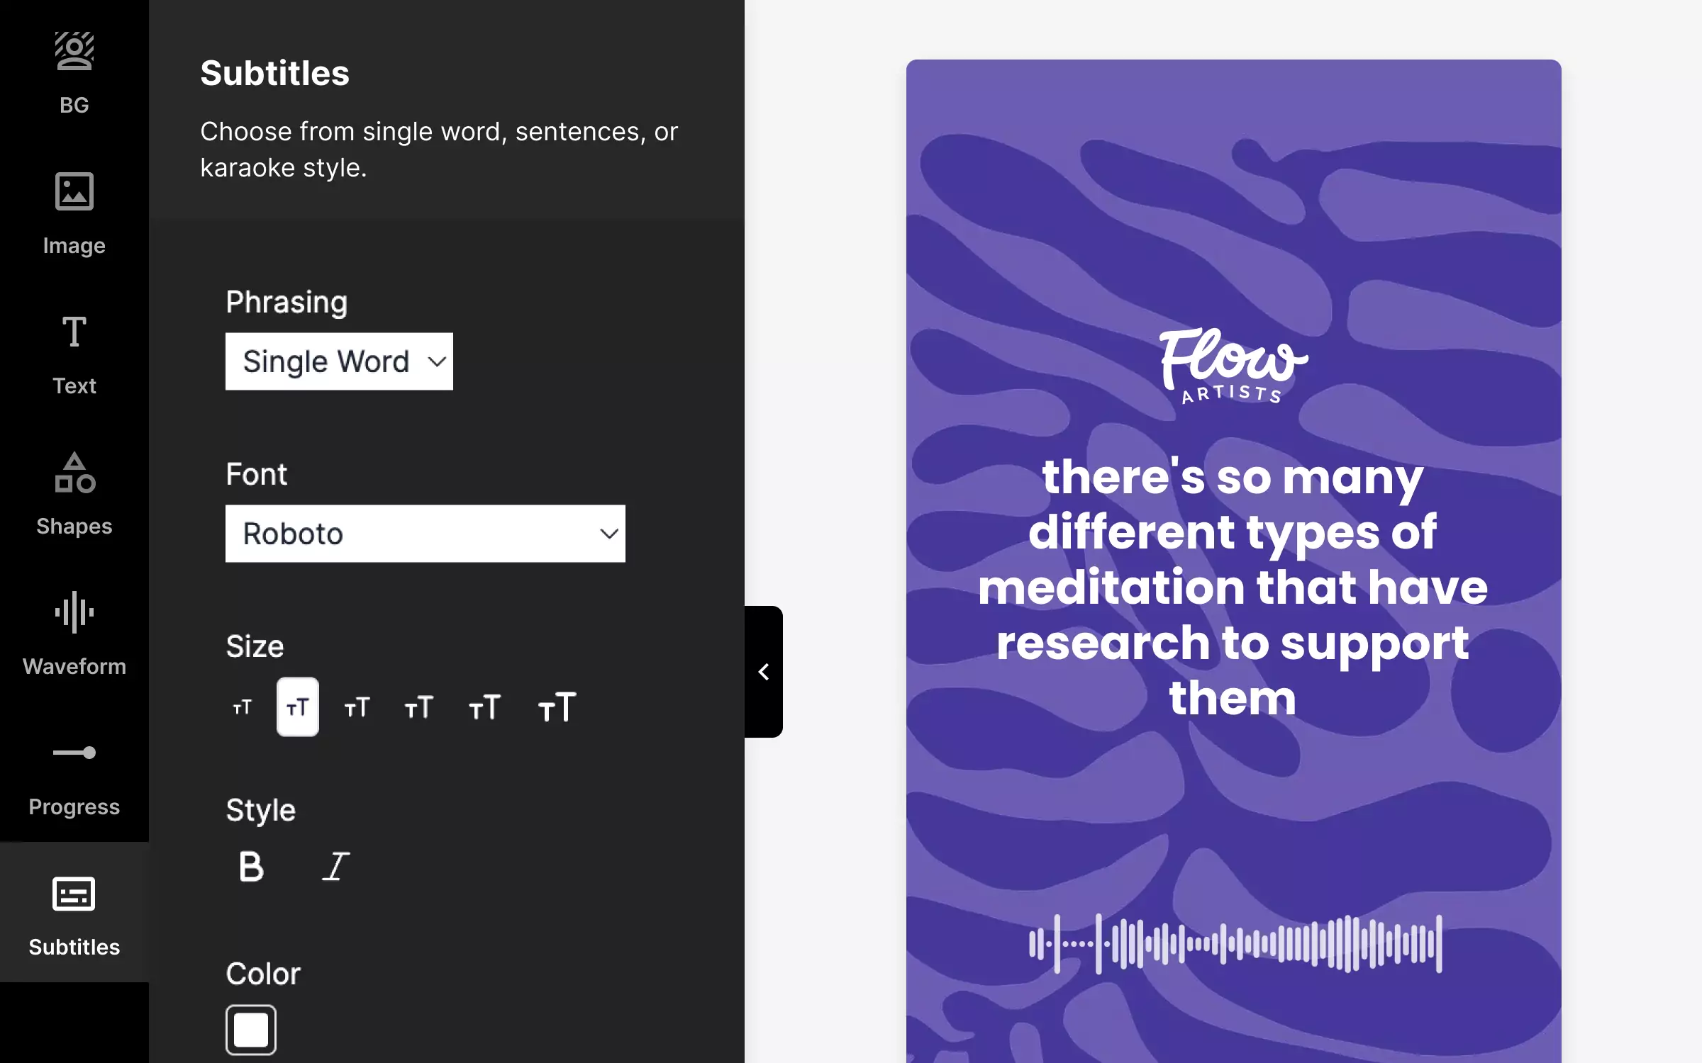Open the Font selector dropdown
Image resolution: width=1702 pixels, height=1063 pixels.
coord(425,533)
